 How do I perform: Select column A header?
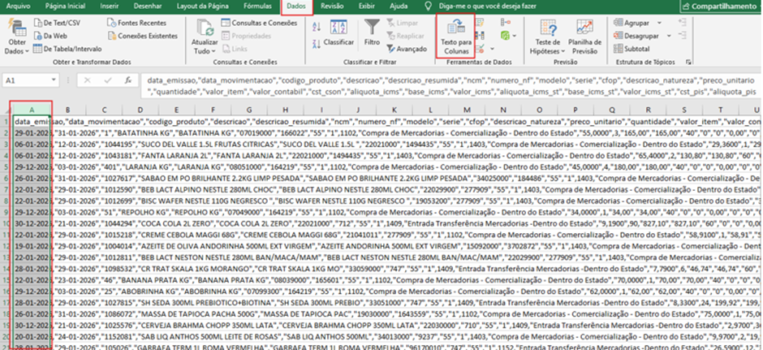pos(32,110)
